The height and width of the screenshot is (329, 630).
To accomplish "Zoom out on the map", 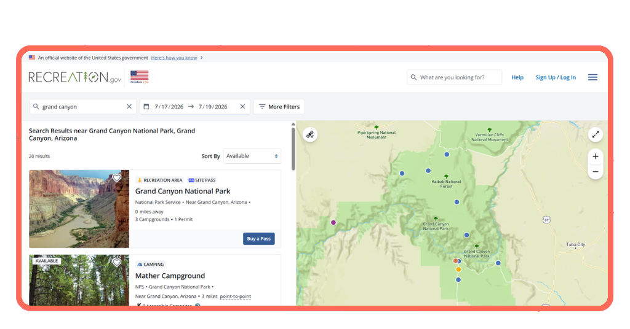I will click(x=596, y=171).
